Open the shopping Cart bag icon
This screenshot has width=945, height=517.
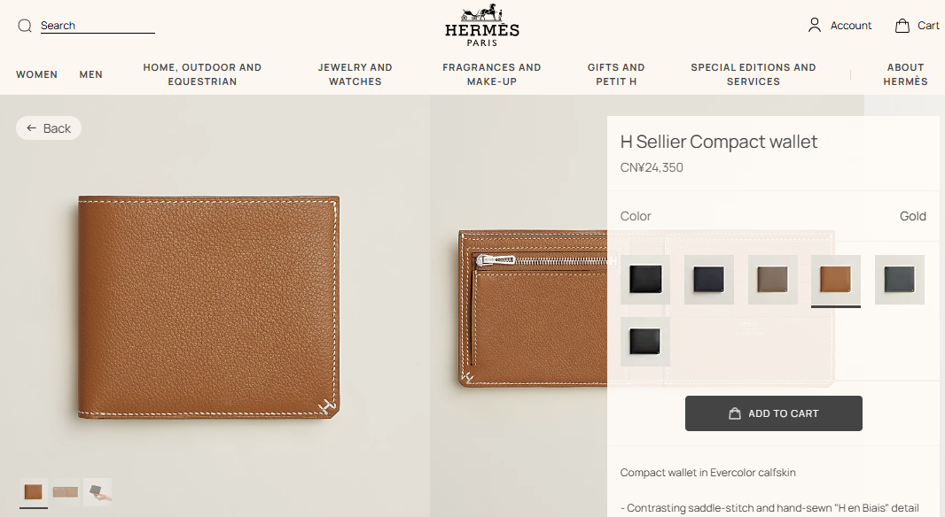902,26
